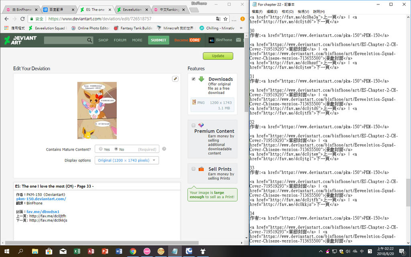Open Mail app from taskbar

tap(63, 251)
